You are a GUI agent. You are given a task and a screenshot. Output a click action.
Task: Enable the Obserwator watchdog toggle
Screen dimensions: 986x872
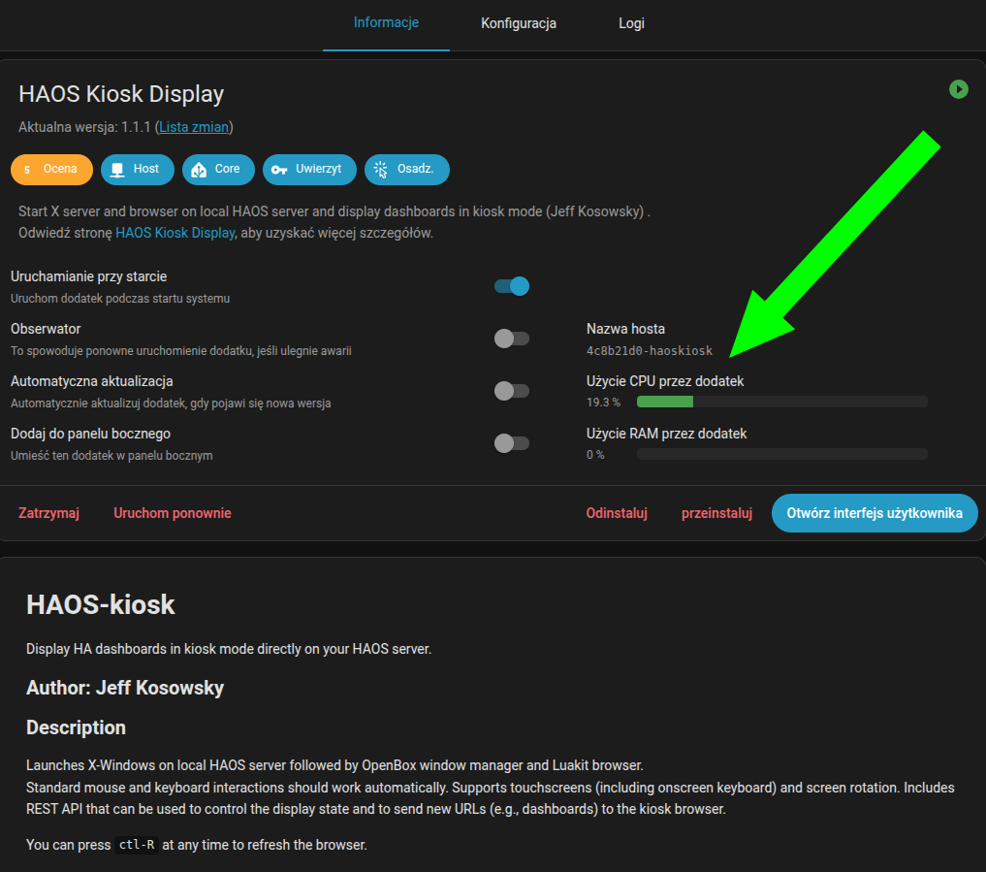pyautogui.click(x=512, y=339)
